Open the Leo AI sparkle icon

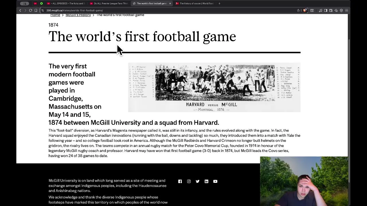pos(336,10)
